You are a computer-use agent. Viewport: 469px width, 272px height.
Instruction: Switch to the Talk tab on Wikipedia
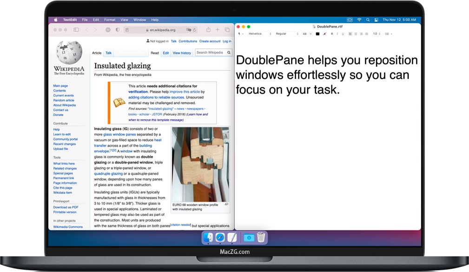(x=108, y=52)
